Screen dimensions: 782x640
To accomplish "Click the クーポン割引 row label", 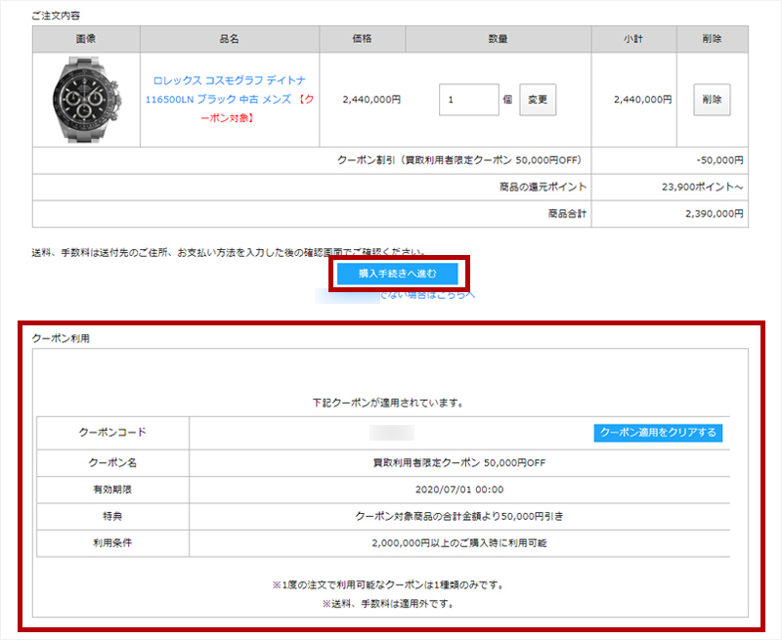I will pyautogui.click(x=459, y=160).
